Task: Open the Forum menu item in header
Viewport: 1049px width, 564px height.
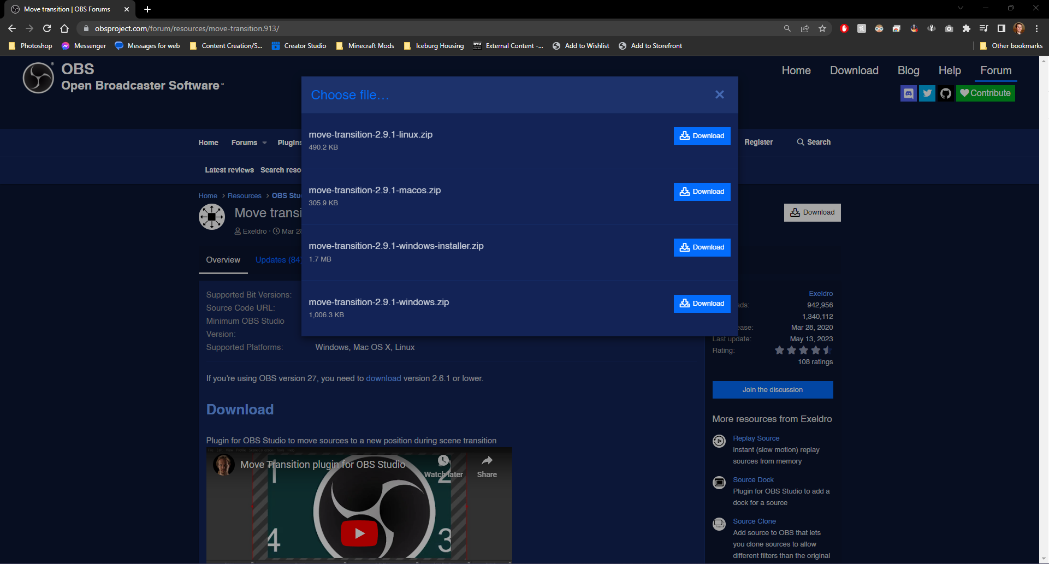Action: click(x=995, y=70)
